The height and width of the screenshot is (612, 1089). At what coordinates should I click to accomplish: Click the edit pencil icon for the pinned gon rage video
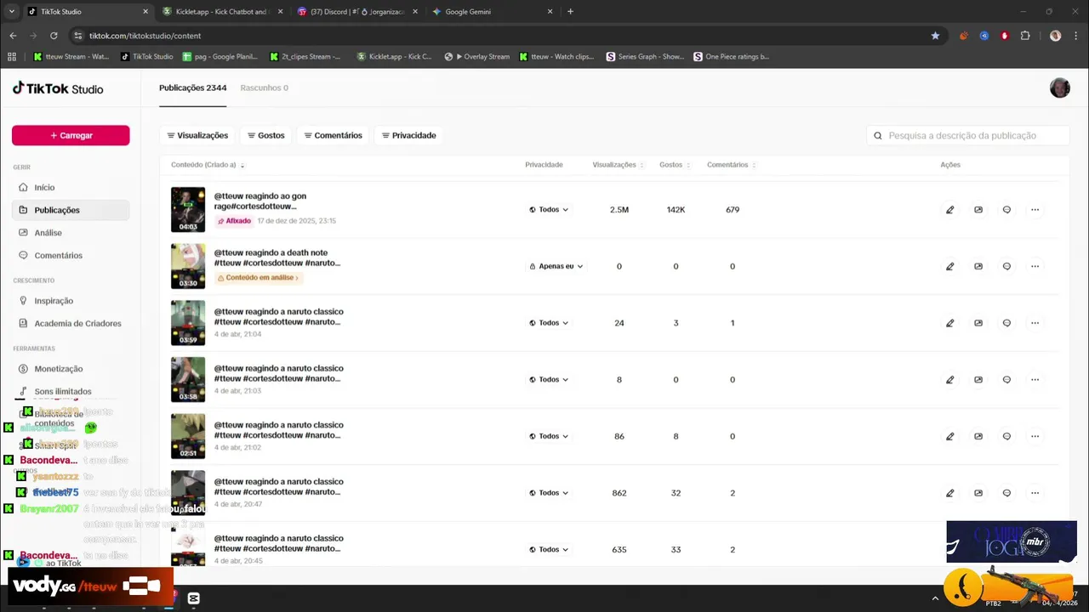(x=949, y=210)
